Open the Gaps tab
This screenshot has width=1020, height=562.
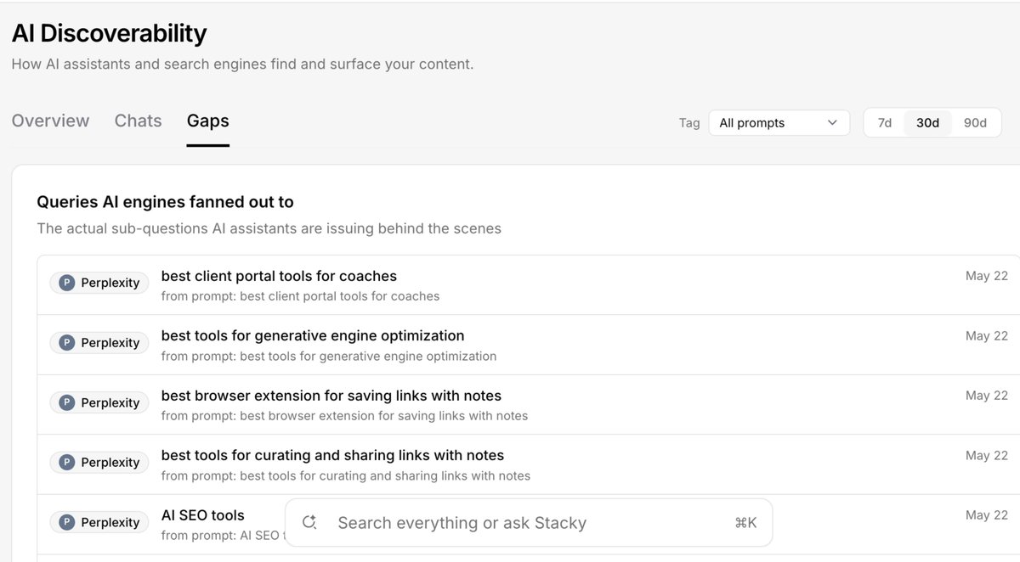pos(208,121)
